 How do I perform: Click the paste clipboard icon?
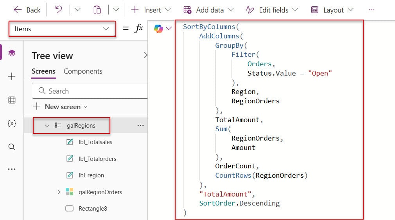click(x=97, y=10)
